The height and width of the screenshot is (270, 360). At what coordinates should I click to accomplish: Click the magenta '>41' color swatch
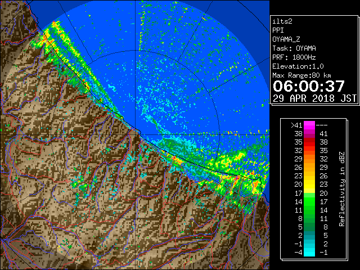click(309, 125)
